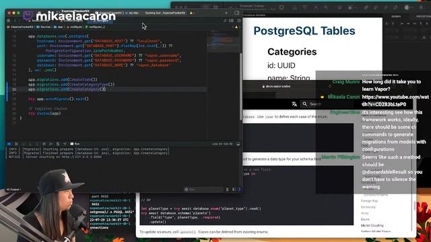Screen dimensions: 431x242
Task: Click the Xcode editor vertical scrollbar
Action: (x=241, y=87)
